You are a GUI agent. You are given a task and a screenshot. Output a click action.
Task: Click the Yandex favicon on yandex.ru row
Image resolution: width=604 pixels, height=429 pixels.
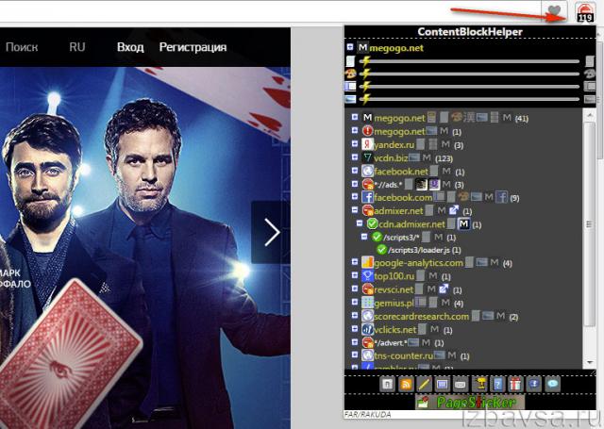click(x=368, y=144)
